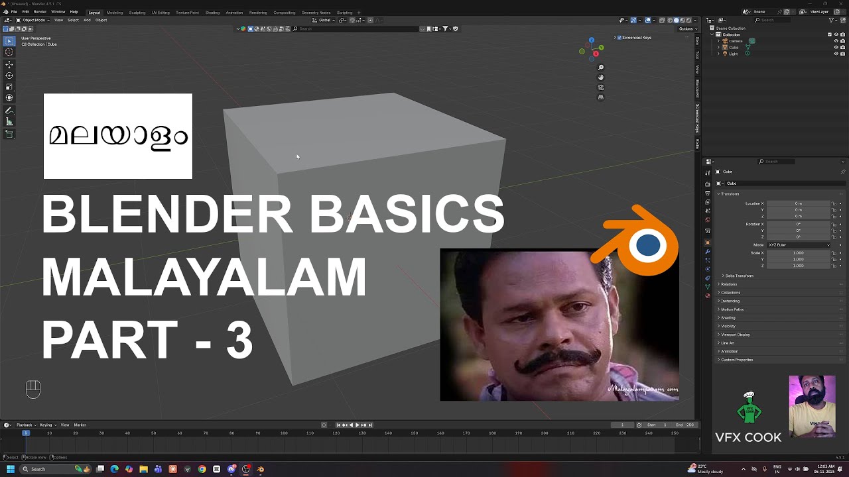Image resolution: width=849 pixels, height=477 pixels.
Task: Switch to the Sculpting workspace tab
Action: pyautogui.click(x=137, y=13)
